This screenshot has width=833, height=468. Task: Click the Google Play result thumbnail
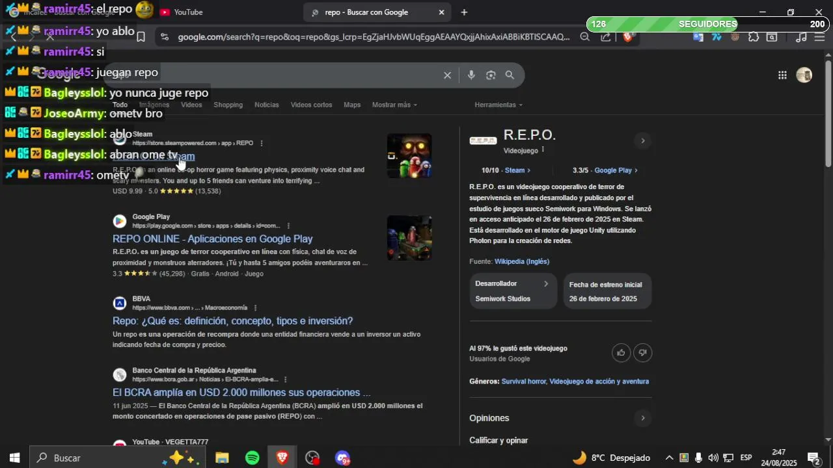point(409,238)
